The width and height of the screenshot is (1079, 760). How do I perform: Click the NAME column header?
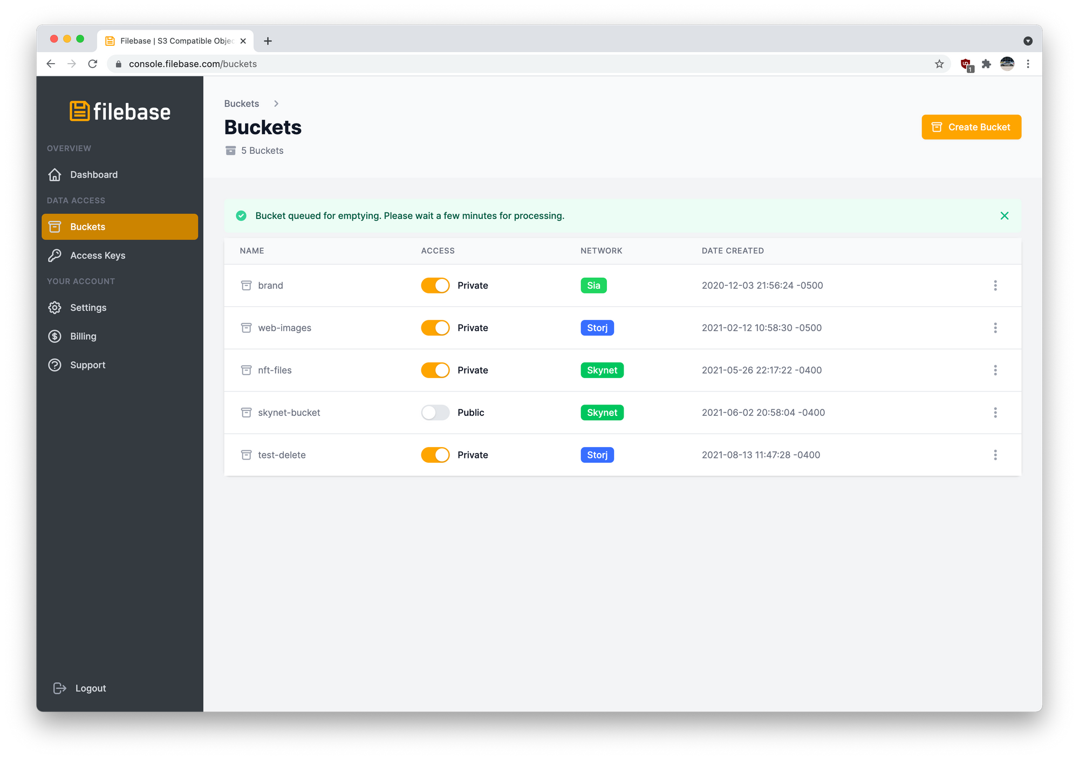(252, 251)
